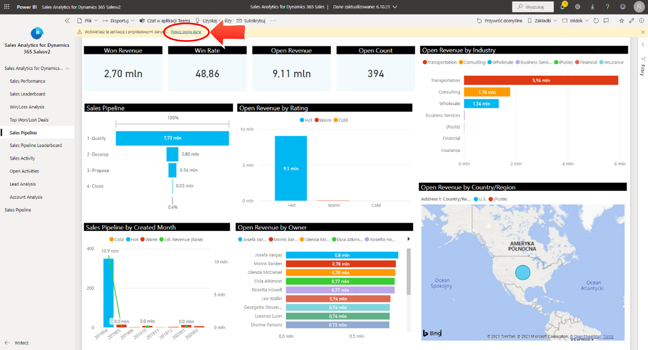
Task: Open the more options ellipsis in toolbar
Action: pyautogui.click(x=273, y=21)
